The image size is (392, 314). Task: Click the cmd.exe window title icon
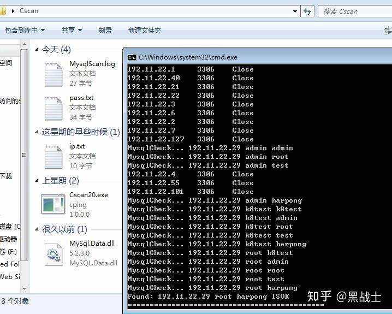tap(132, 57)
